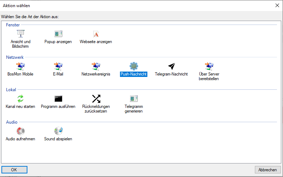Choose the Popup anzeigen icon
Screen dimensions: 283x177
pos(58,34)
